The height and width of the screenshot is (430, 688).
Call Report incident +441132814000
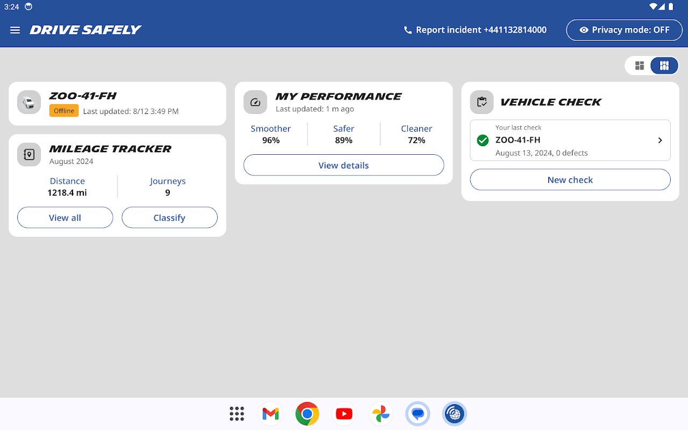475,30
